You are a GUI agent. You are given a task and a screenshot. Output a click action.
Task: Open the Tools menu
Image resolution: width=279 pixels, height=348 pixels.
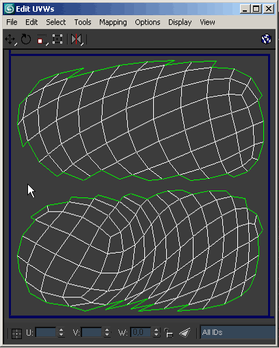(83, 22)
